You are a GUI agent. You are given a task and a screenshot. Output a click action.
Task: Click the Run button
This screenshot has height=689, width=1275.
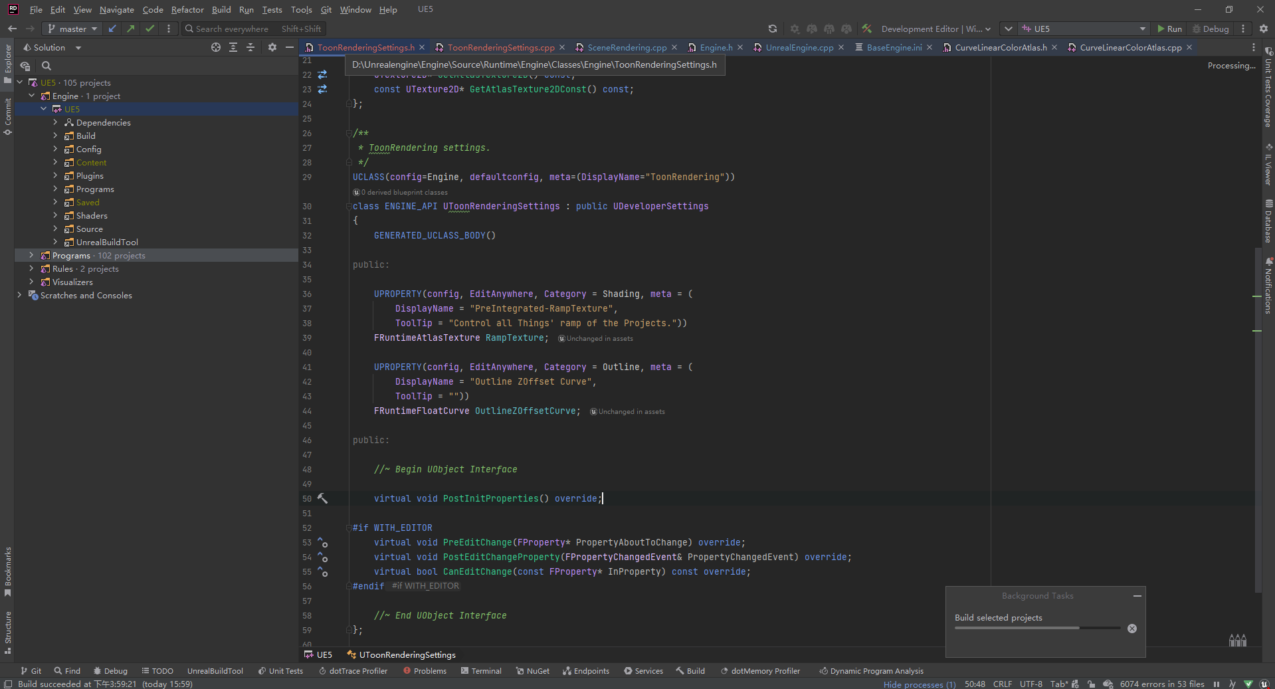tap(1169, 29)
